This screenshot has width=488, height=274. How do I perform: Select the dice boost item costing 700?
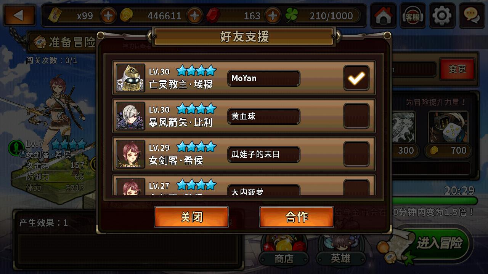(x=448, y=134)
